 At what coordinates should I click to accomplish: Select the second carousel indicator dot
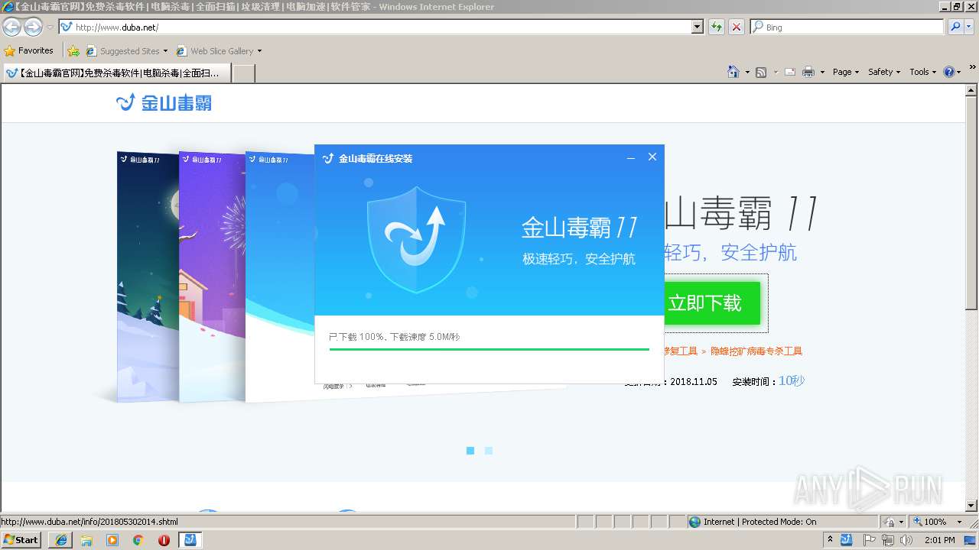coord(489,451)
